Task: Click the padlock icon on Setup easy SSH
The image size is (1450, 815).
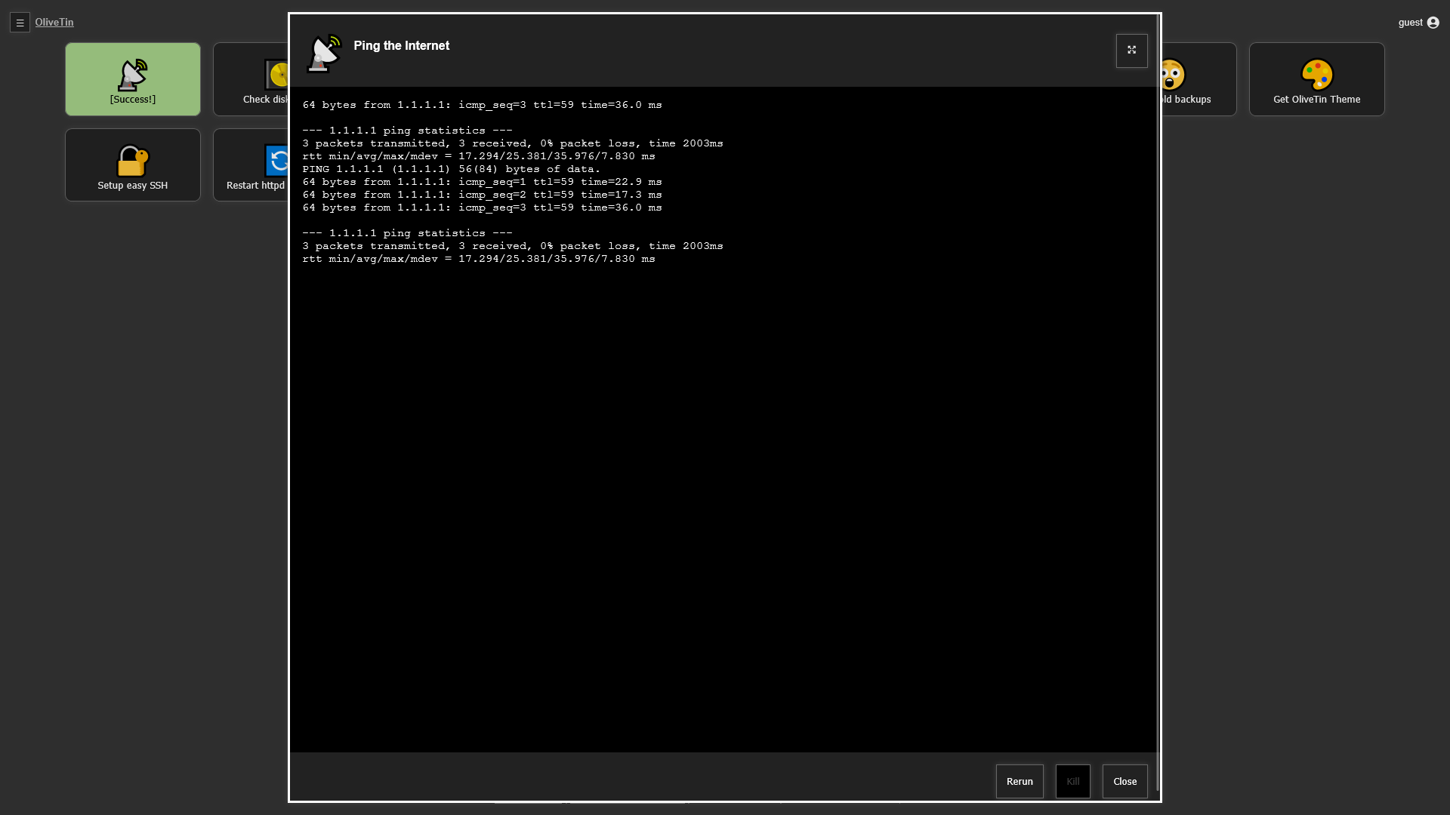Action: [x=133, y=161]
